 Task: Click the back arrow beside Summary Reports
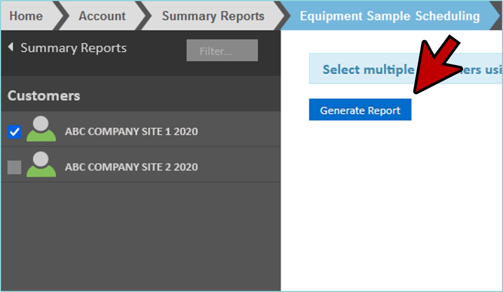pos(11,47)
